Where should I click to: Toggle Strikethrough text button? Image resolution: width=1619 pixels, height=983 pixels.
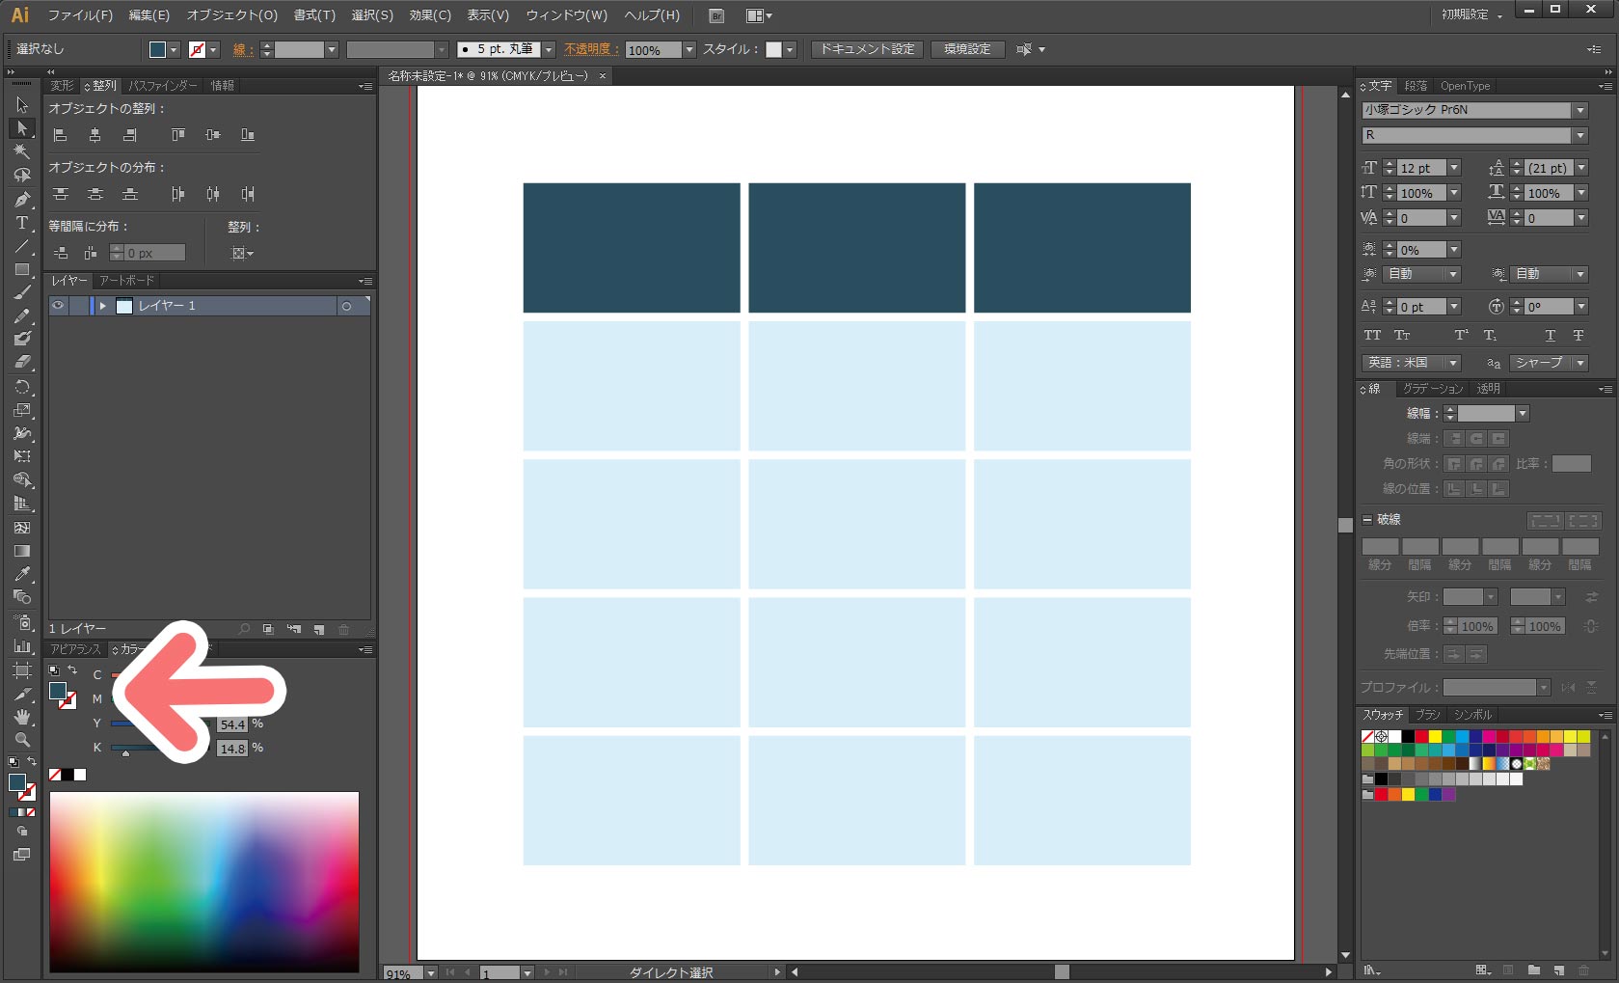pos(1579,336)
